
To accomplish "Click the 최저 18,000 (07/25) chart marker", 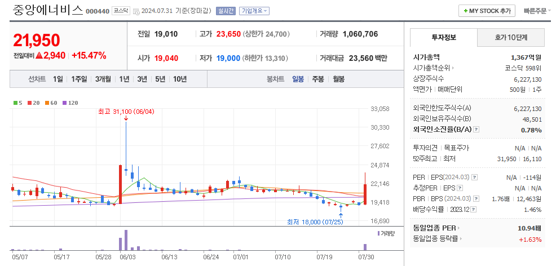I will coord(315,222).
